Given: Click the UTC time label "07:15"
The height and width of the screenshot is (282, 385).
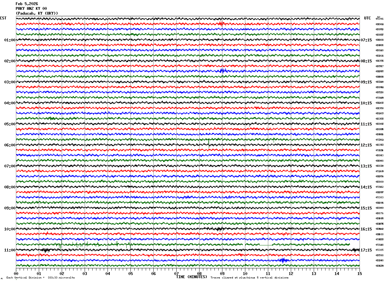Looking at the screenshot, I should click(x=366, y=40).
